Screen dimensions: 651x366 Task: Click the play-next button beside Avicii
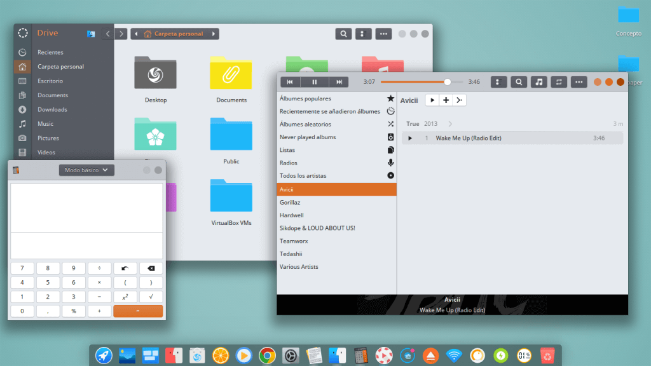(459, 100)
